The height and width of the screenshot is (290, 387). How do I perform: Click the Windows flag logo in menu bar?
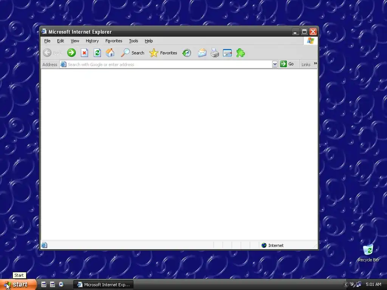point(311,41)
